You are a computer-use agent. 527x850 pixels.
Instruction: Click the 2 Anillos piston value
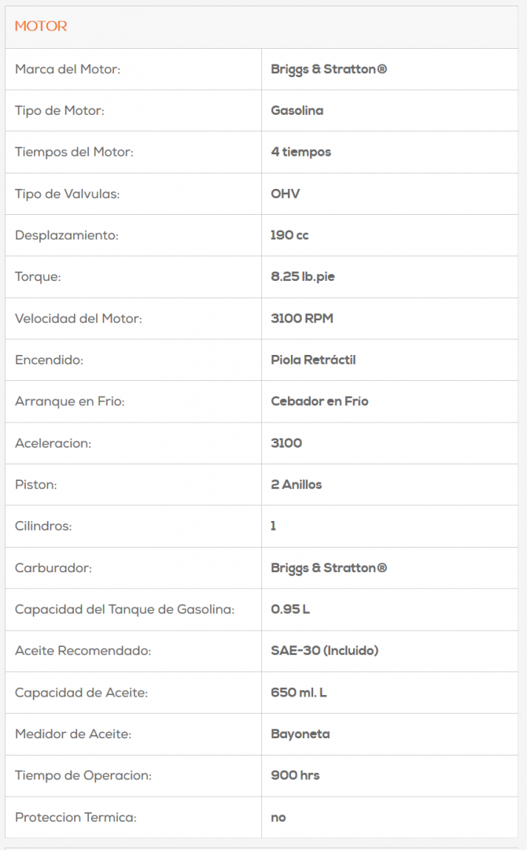pyautogui.click(x=297, y=485)
